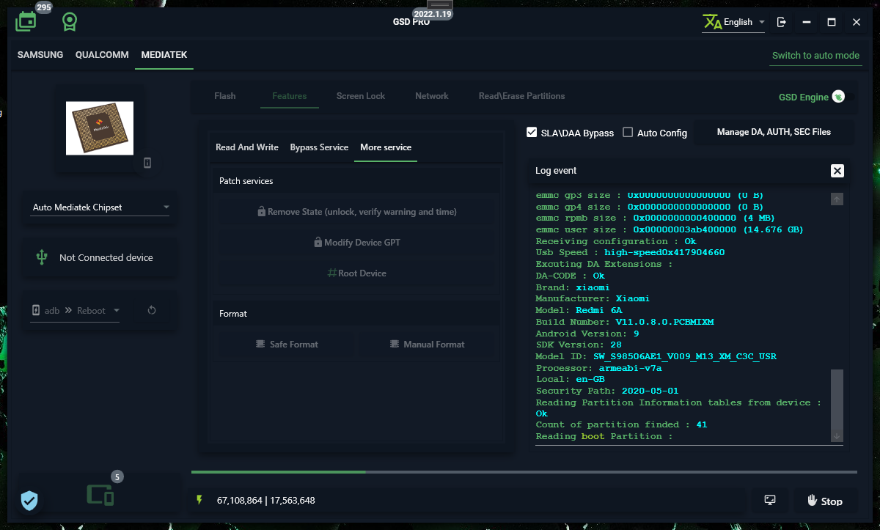The height and width of the screenshot is (530, 880).
Task: Click Switch to auto mode link
Action: click(815, 56)
